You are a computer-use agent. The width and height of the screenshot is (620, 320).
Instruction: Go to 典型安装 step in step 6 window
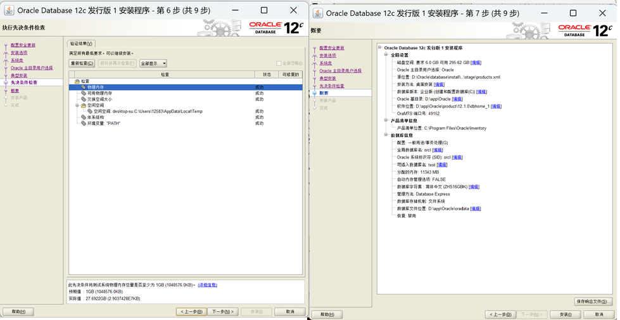[x=19, y=75]
